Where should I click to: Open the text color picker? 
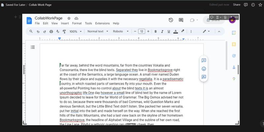[x=176, y=31]
